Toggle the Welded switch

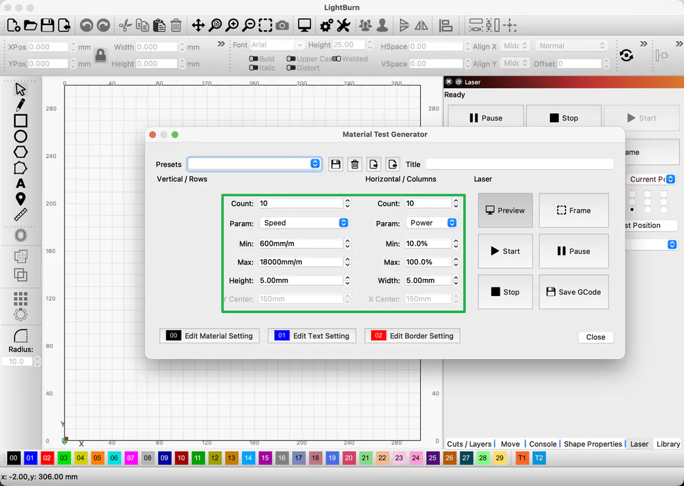pyautogui.click(x=336, y=59)
